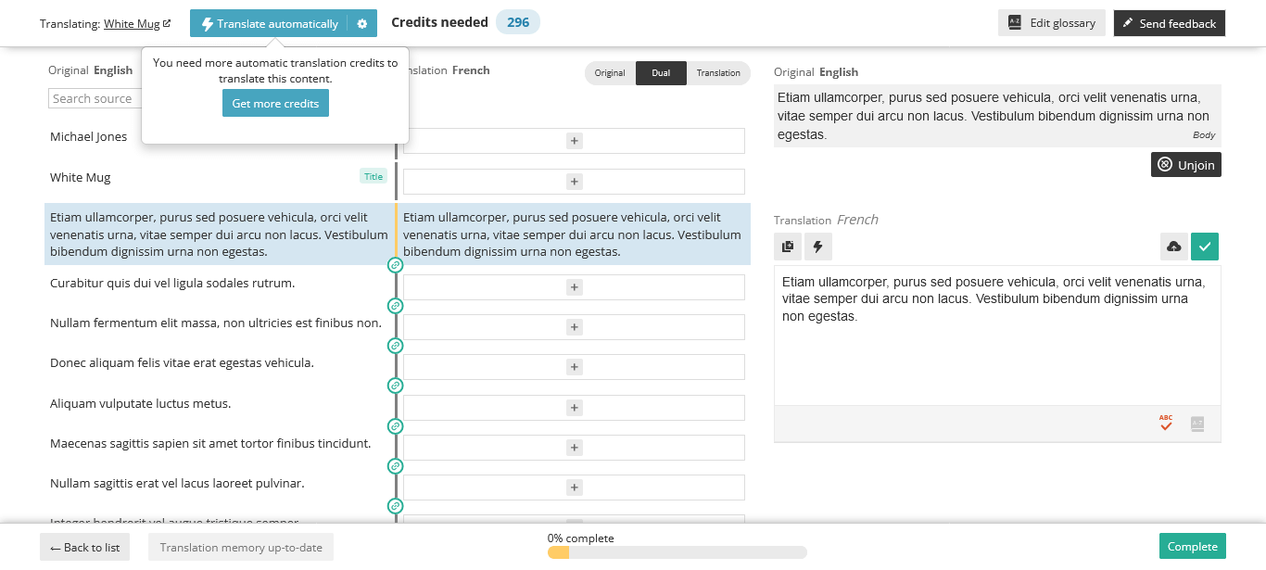1266x570 pixels.
Task: Click the Search source input field
Action: pos(93,99)
